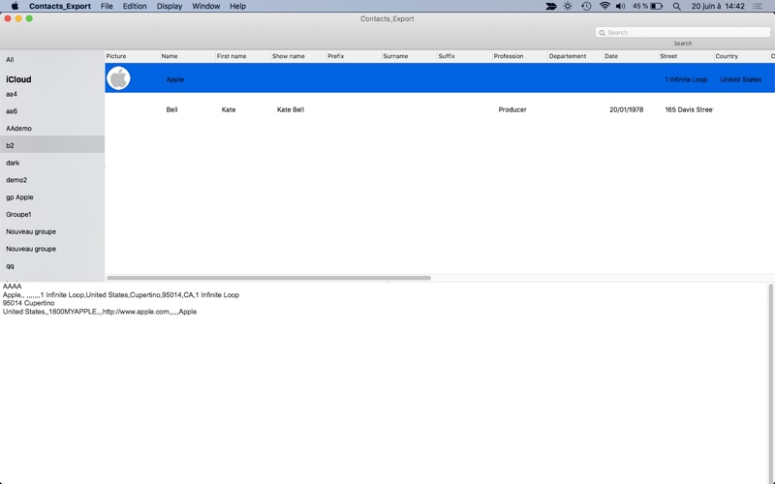Sort by the Show name column header

298,56
